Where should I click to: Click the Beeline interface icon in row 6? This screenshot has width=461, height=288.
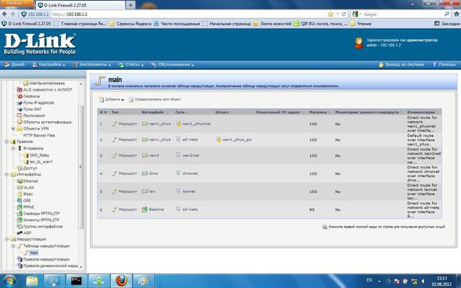tap(145, 210)
